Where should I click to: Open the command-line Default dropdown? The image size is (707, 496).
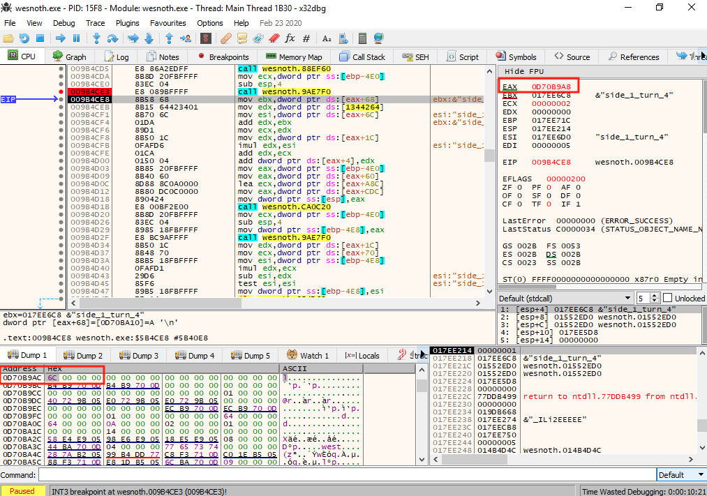pyautogui.click(x=681, y=475)
